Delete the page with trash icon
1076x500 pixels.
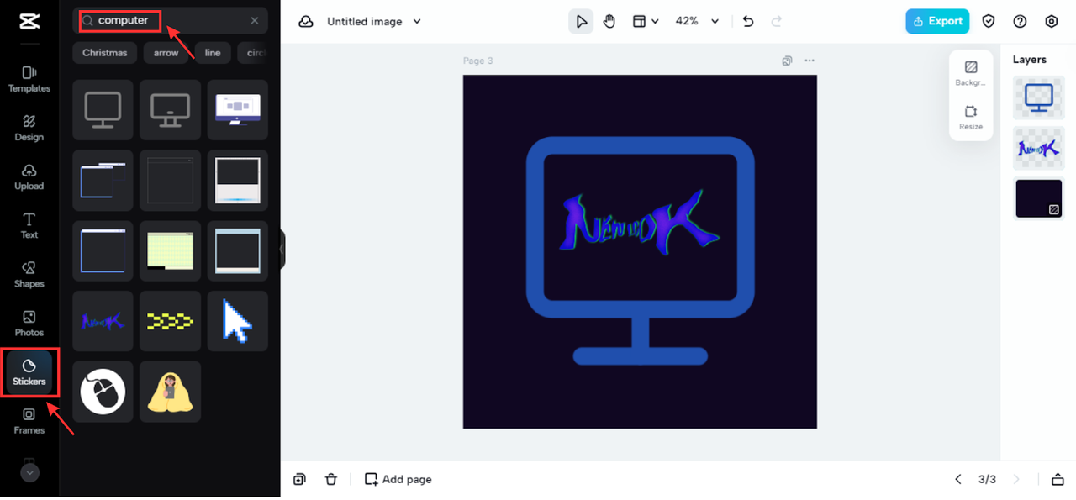point(331,479)
